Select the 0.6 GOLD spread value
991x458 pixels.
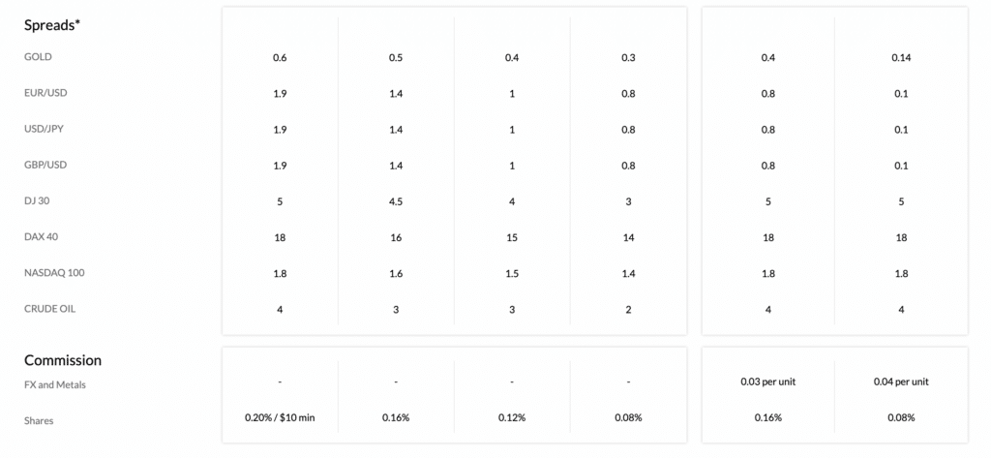[x=280, y=57]
